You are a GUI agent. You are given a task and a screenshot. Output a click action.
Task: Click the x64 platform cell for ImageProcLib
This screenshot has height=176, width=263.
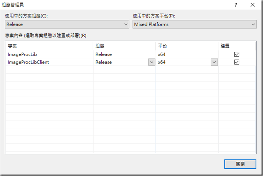point(187,54)
